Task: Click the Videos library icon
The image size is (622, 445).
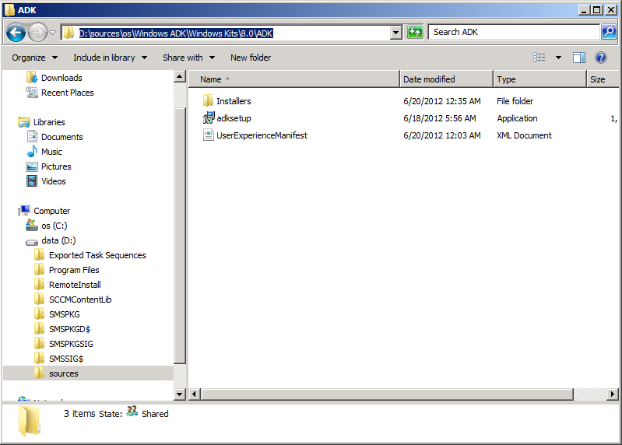Action: click(32, 181)
